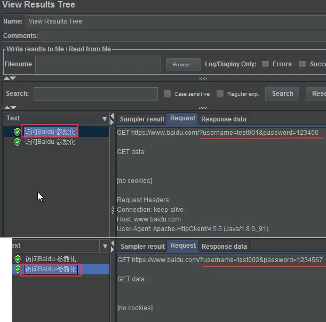Click the Name field containing View Results Tree
The image size is (326, 322).
pyautogui.click(x=176, y=21)
